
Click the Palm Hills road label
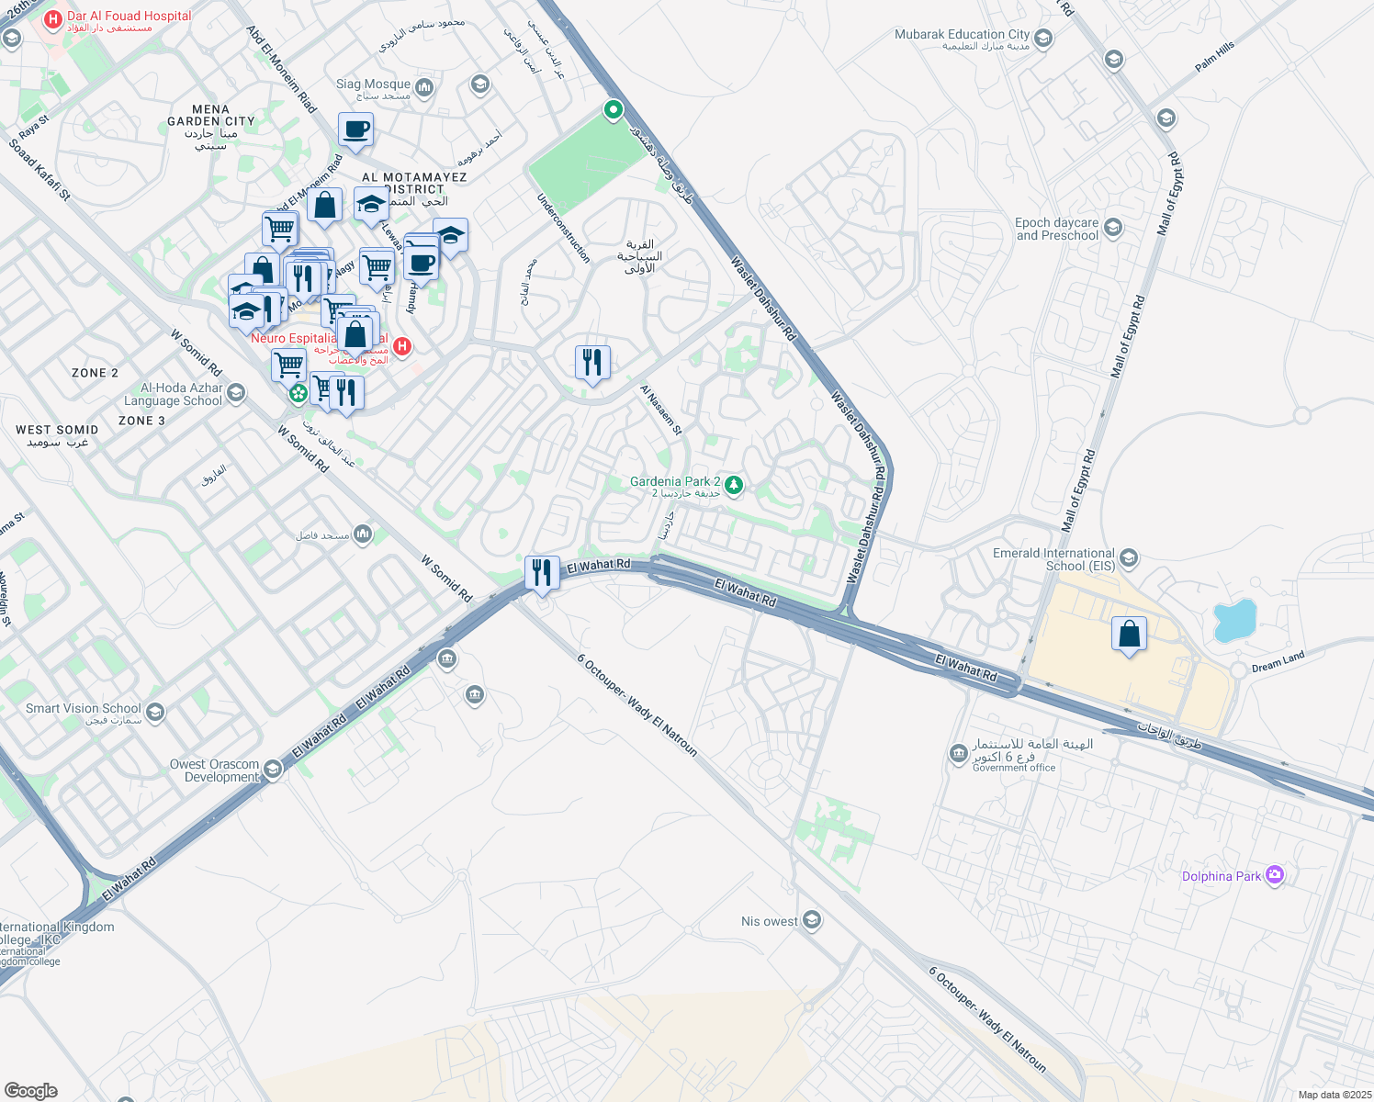coord(1215,57)
